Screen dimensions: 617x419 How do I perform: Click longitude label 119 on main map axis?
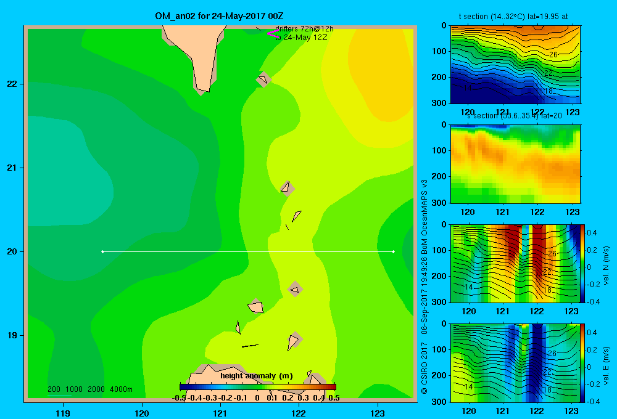63,413
